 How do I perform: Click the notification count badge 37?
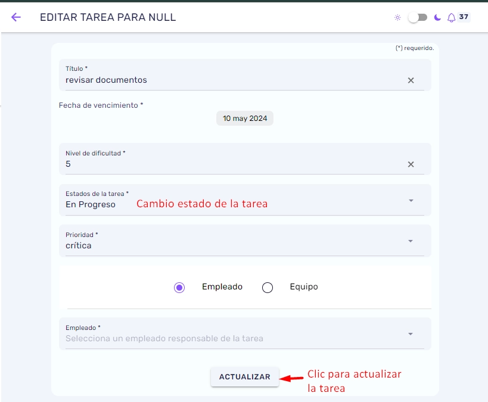pyautogui.click(x=464, y=17)
